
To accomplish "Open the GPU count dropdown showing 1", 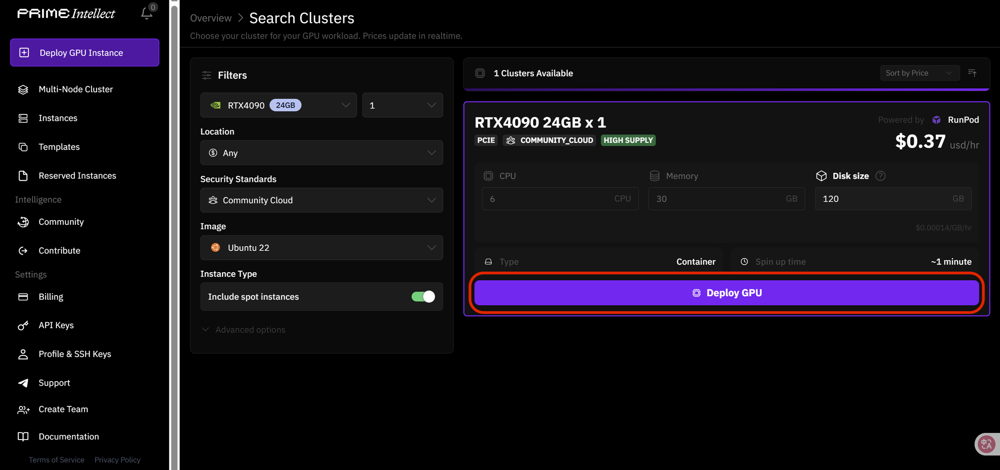I will pos(402,105).
